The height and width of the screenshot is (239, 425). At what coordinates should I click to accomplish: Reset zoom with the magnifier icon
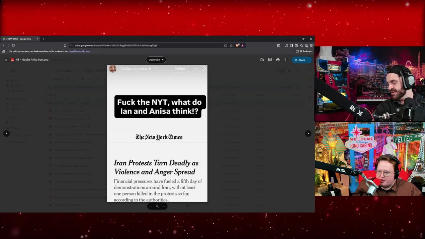click(x=157, y=206)
